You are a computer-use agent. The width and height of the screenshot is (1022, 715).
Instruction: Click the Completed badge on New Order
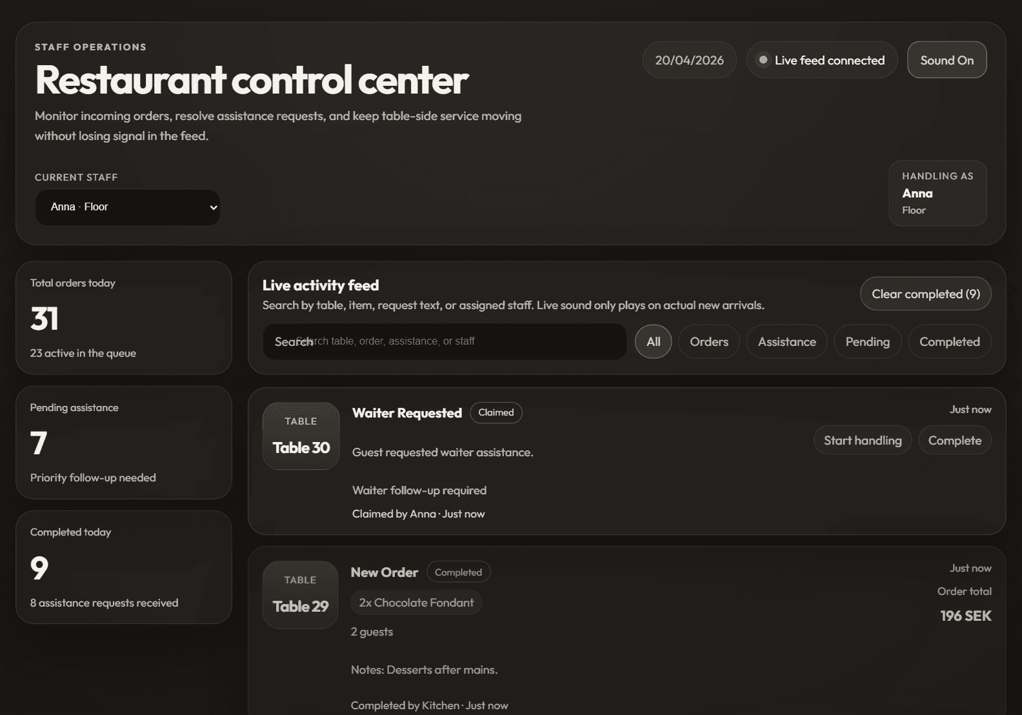pyautogui.click(x=458, y=572)
